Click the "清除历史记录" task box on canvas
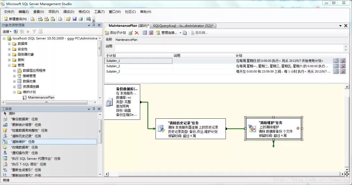The image size is (352, 185). click(x=190, y=129)
